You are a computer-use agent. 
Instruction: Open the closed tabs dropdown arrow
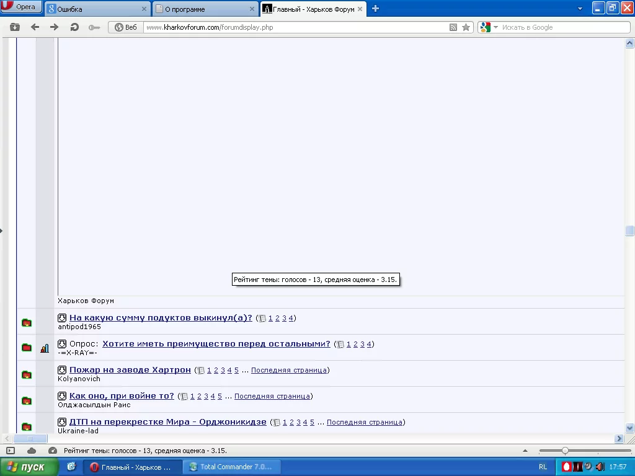click(x=580, y=9)
